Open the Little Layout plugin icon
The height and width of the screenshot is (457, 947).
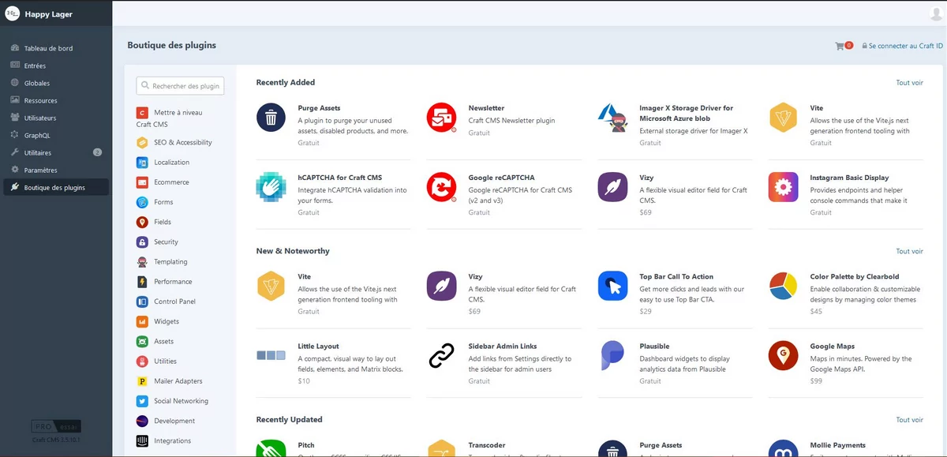(x=271, y=355)
